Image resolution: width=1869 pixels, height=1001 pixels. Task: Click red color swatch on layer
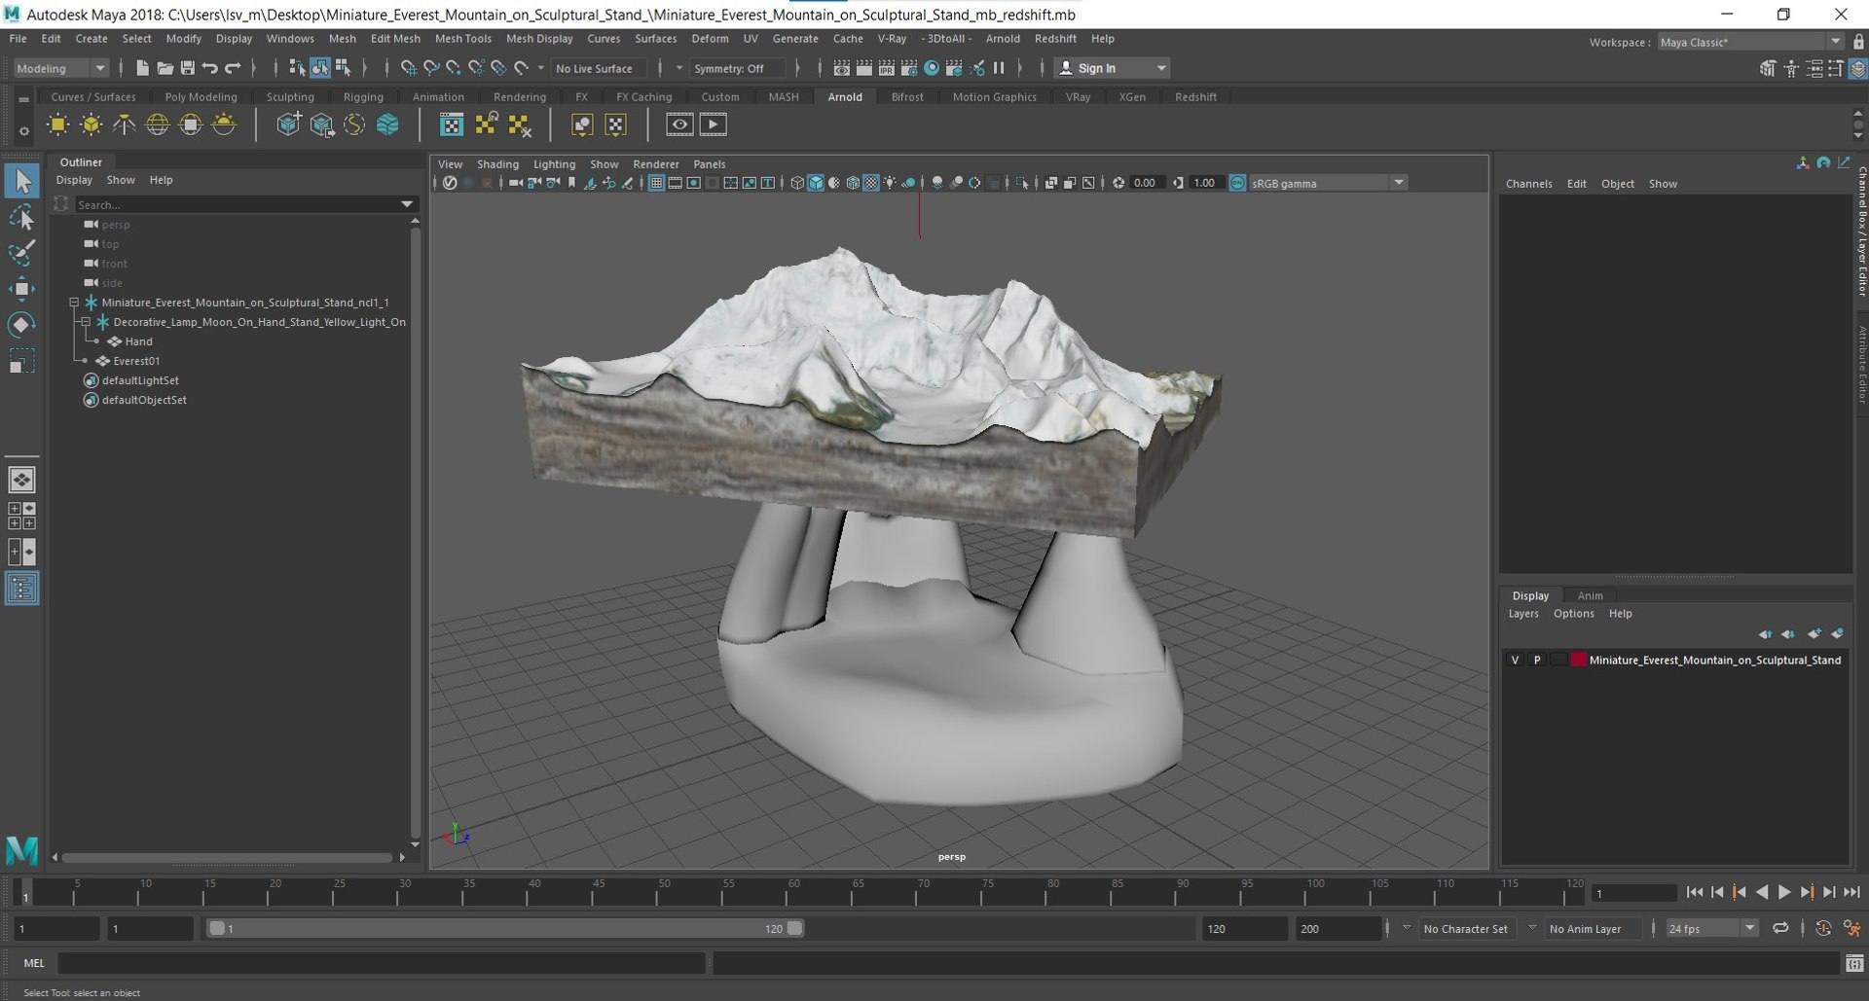pyautogui.click(x=1578, y=660)
